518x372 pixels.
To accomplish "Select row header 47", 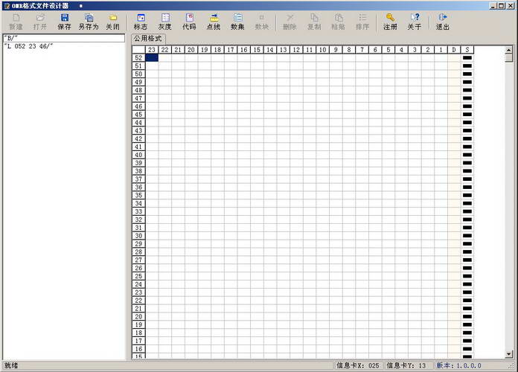I will [138, 98].
